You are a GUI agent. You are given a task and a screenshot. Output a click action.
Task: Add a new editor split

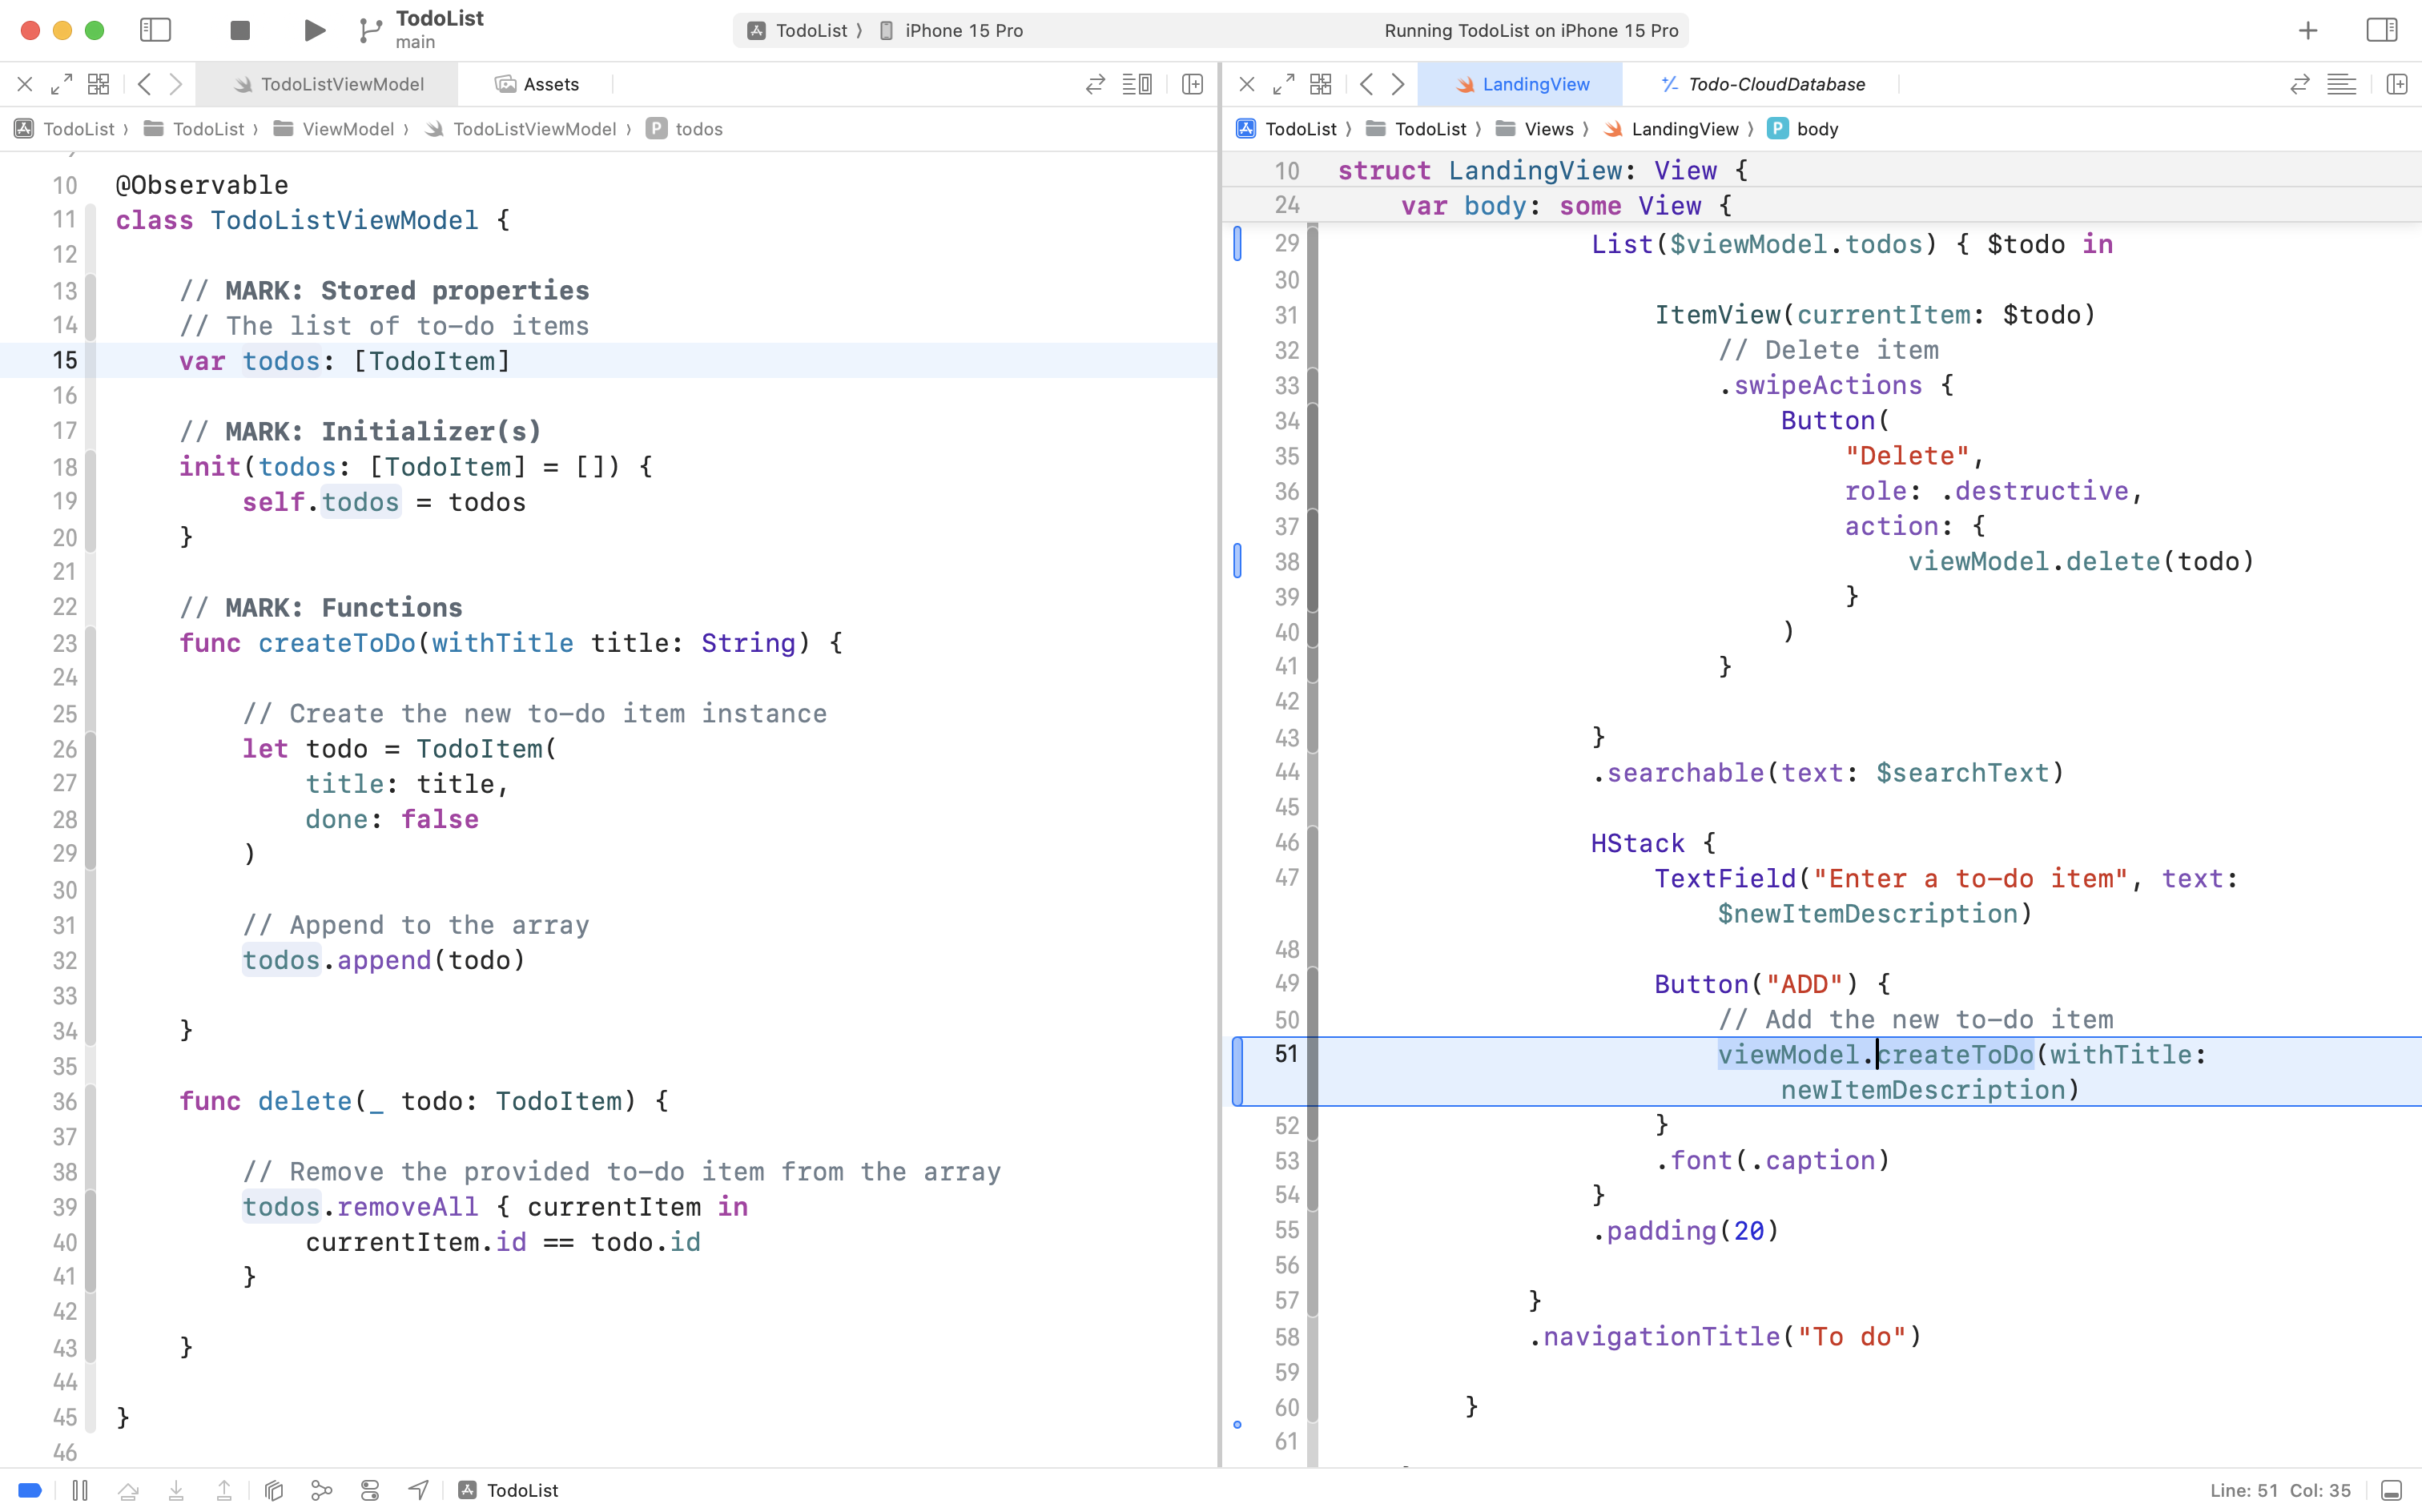[1192, 84]
